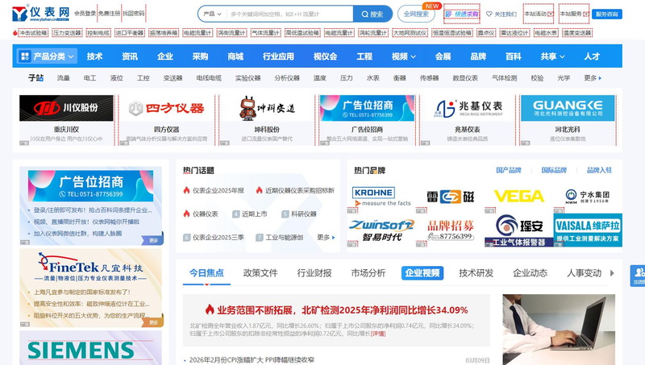Open the 资讯 nav menu item
645x365 pixels.
[130, 56]
